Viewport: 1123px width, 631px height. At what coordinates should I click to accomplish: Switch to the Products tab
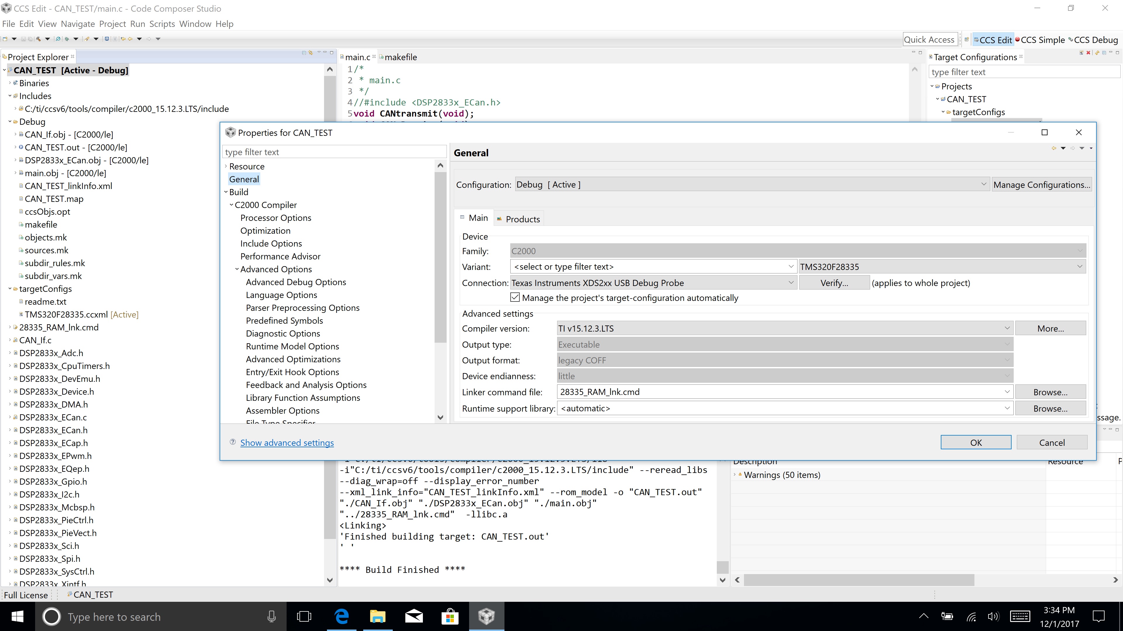tap(519, 219)
